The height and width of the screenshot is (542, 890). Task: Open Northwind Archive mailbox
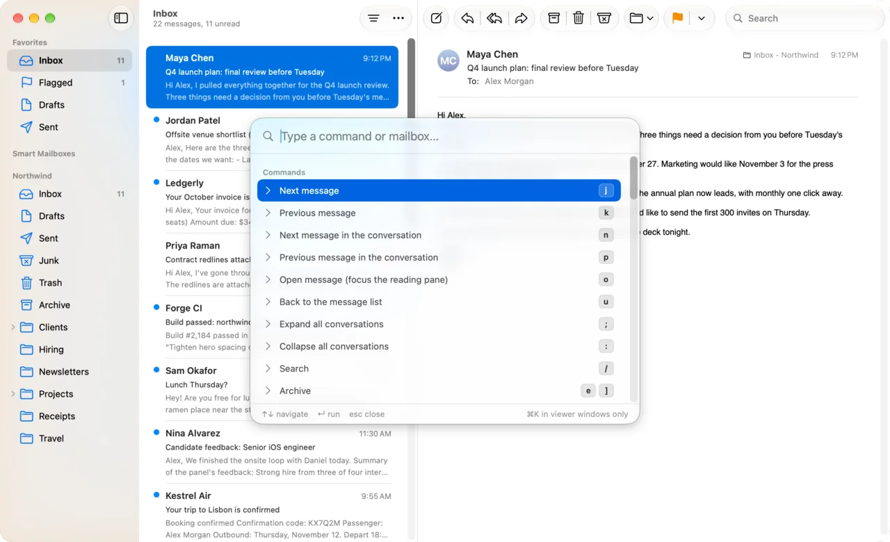[70, 305]
